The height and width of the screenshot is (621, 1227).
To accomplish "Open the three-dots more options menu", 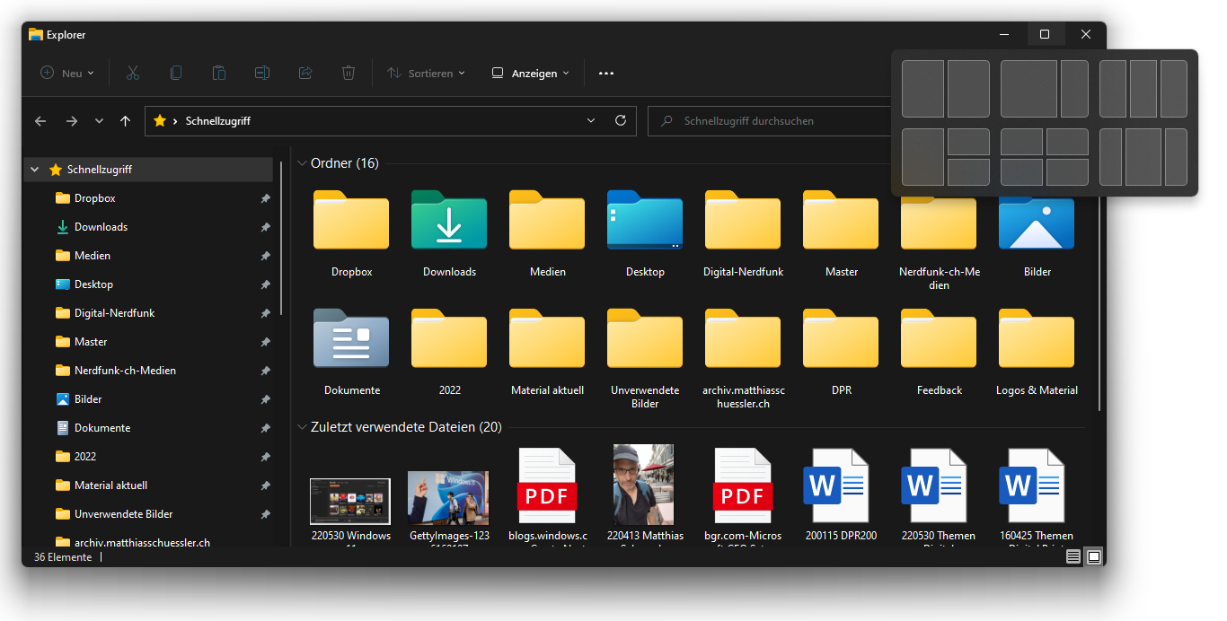I will (x=606, y=73).
